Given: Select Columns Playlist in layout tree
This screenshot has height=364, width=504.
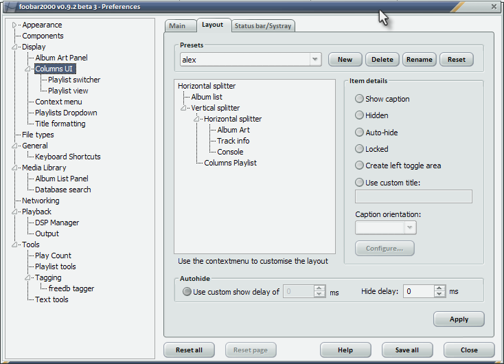Looking at the screenshot, I should [231, 163].
